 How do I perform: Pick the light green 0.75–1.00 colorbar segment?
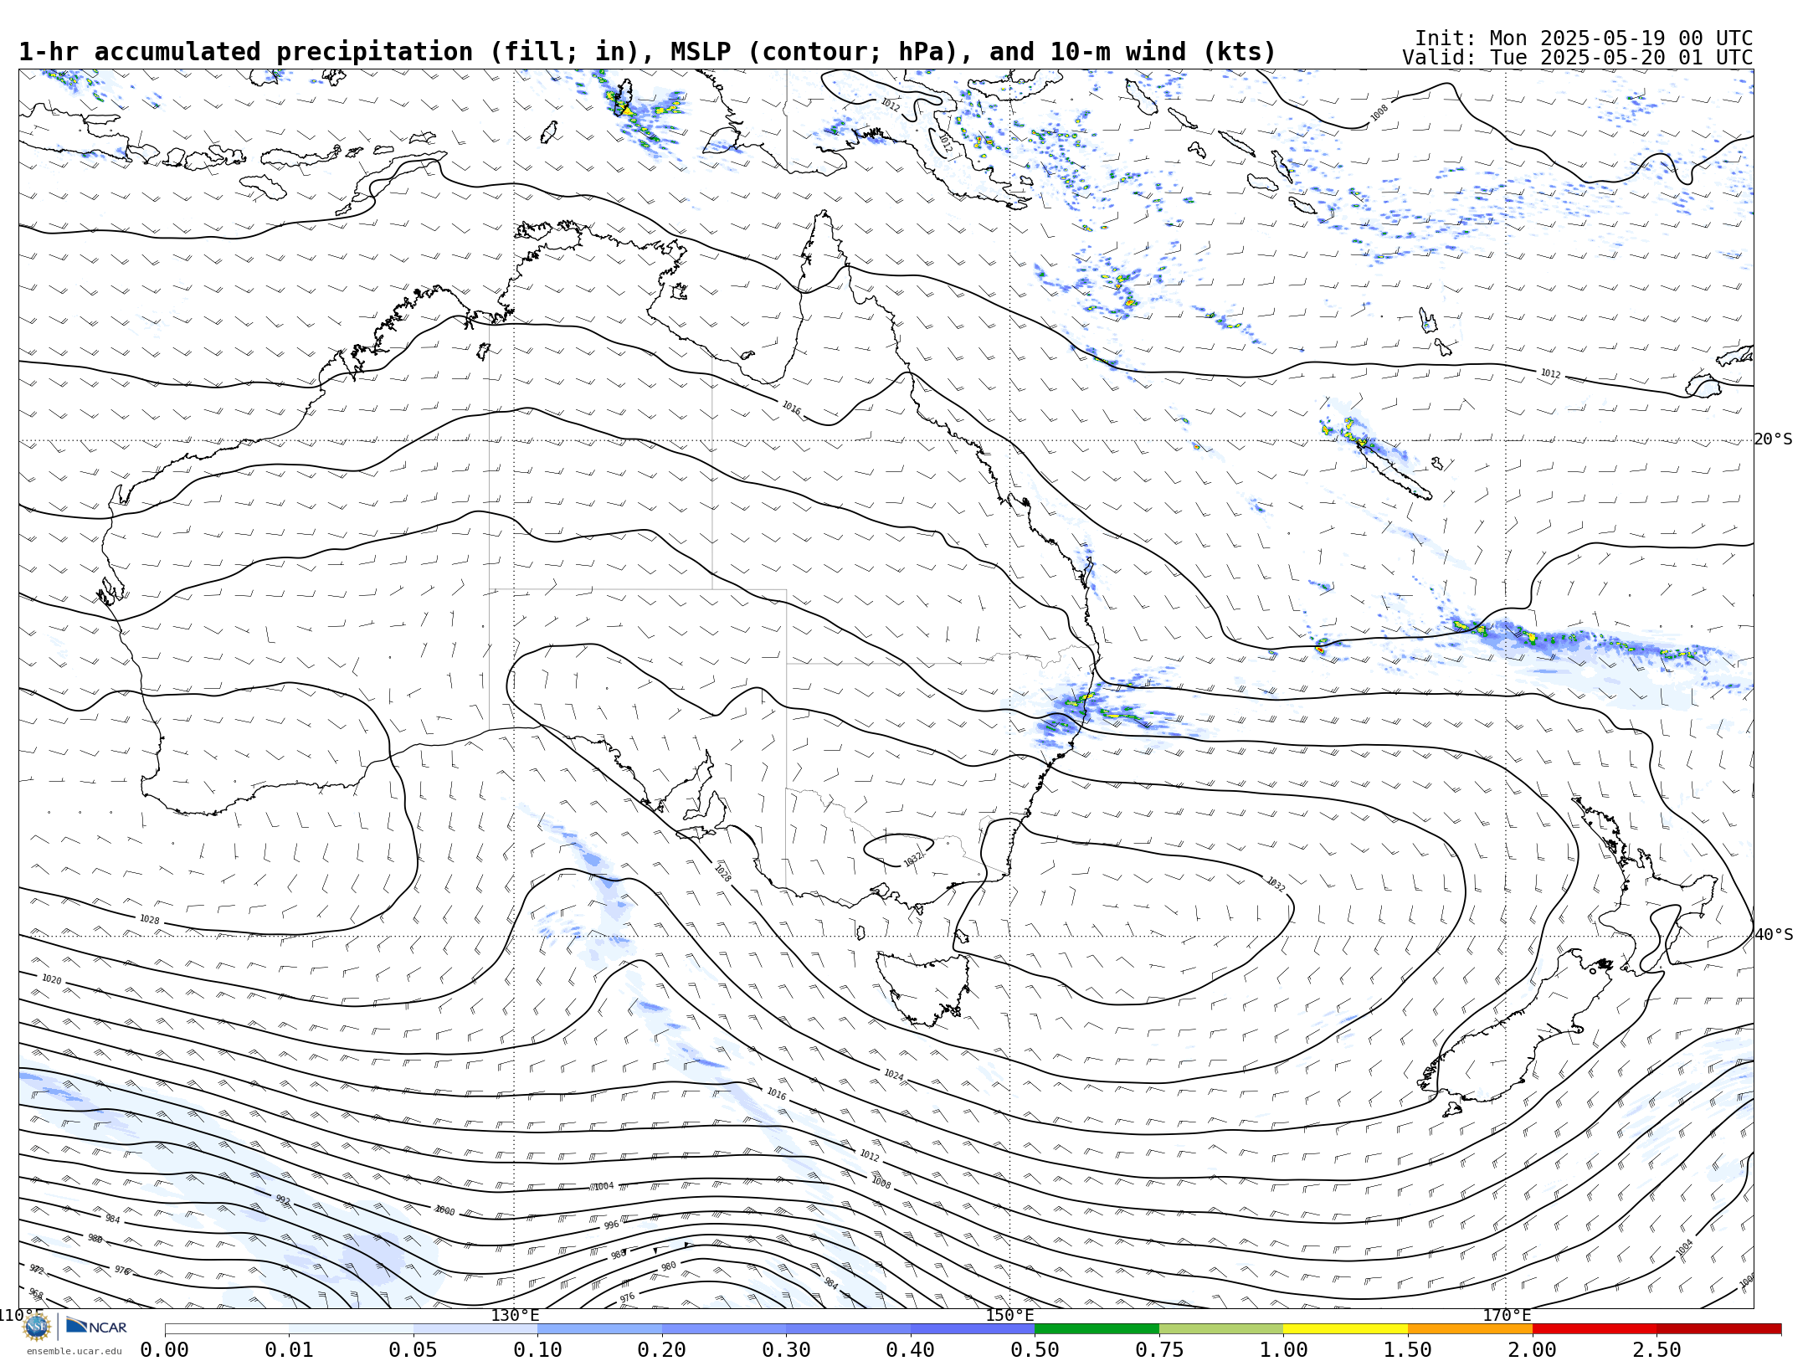pyautogui.click(x=1221, y=1329)
